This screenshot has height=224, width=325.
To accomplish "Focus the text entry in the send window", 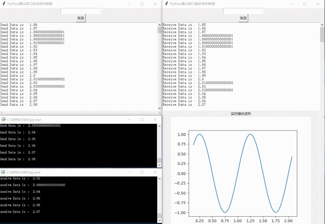I will click(x=80, y=11).
